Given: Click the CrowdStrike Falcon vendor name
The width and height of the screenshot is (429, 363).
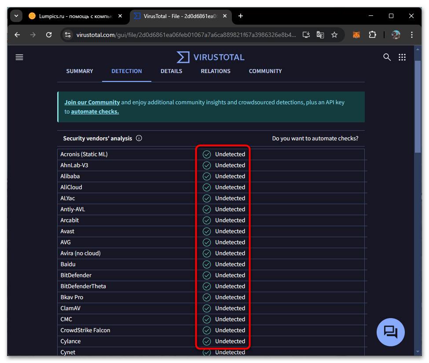Looking at the screenshot, I should [85, 330].
